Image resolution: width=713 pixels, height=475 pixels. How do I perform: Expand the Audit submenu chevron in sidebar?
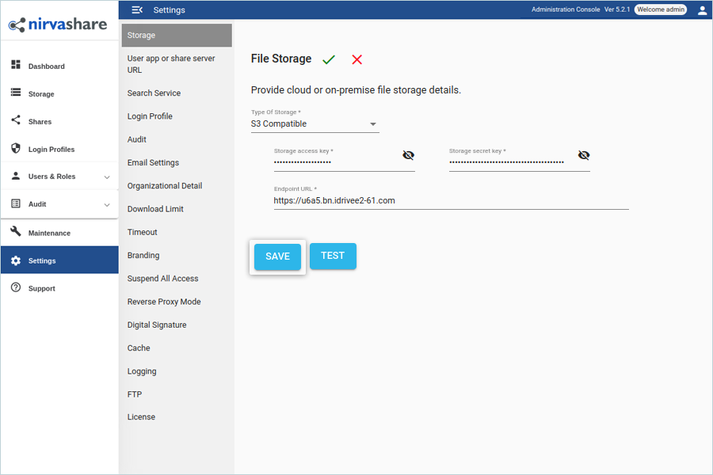pyautogui.click(x=107, y=205)
